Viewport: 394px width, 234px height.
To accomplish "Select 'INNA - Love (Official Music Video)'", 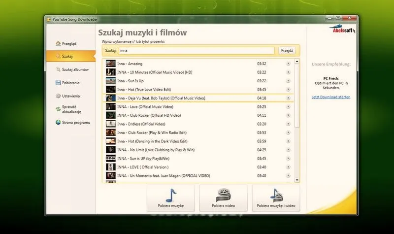I will 198,106.
